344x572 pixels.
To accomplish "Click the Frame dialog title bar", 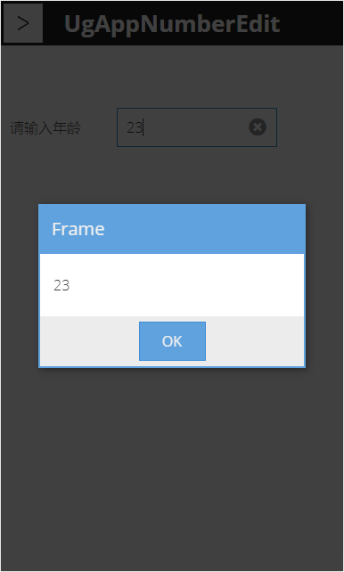I will click(172, 229).
